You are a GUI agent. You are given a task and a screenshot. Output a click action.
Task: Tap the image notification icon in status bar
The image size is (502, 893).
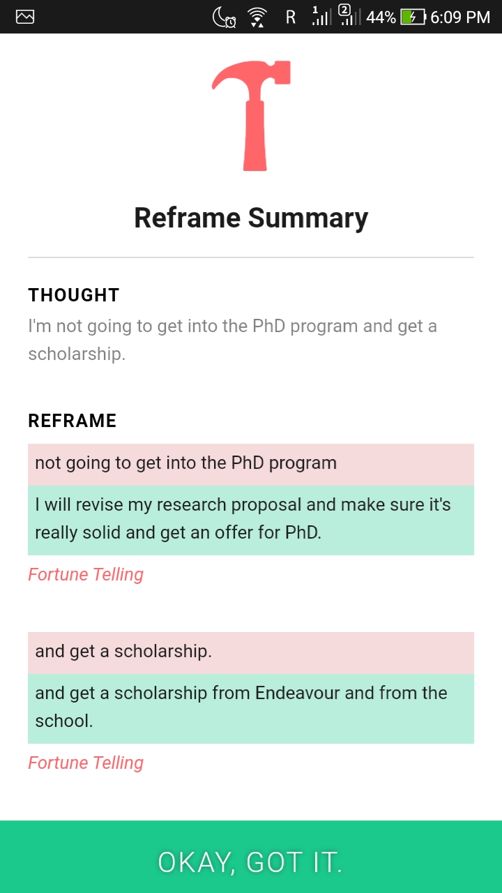click(x=25, y=17)
